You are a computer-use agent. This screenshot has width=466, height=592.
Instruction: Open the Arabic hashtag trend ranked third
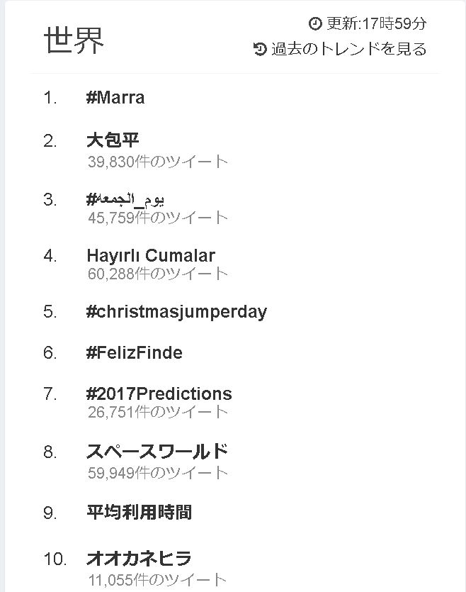pyautogui.click(x=126, y=199)
